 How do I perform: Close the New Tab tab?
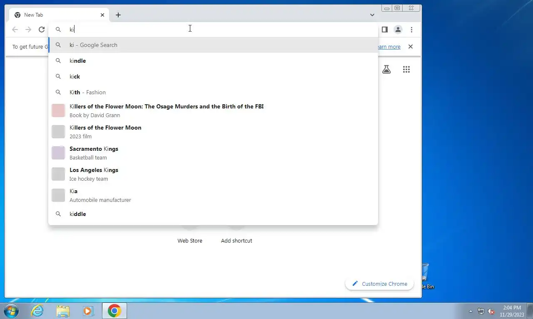[102, 15]
